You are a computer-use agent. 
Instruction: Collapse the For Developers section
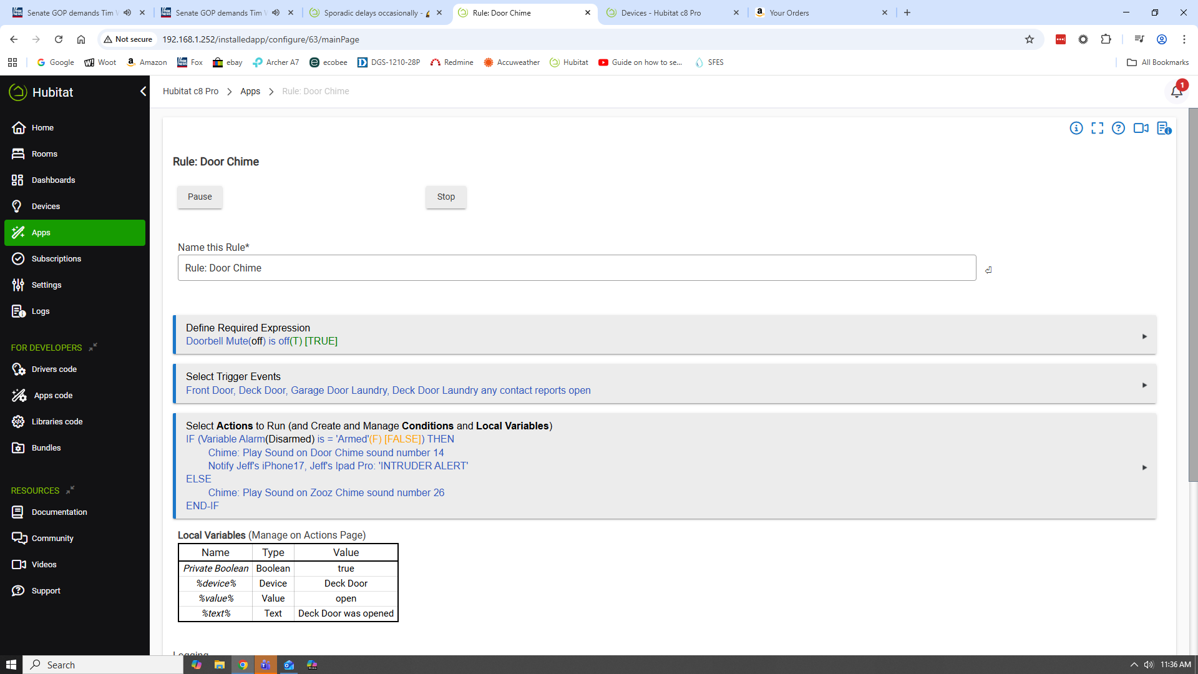click(93, 347)
